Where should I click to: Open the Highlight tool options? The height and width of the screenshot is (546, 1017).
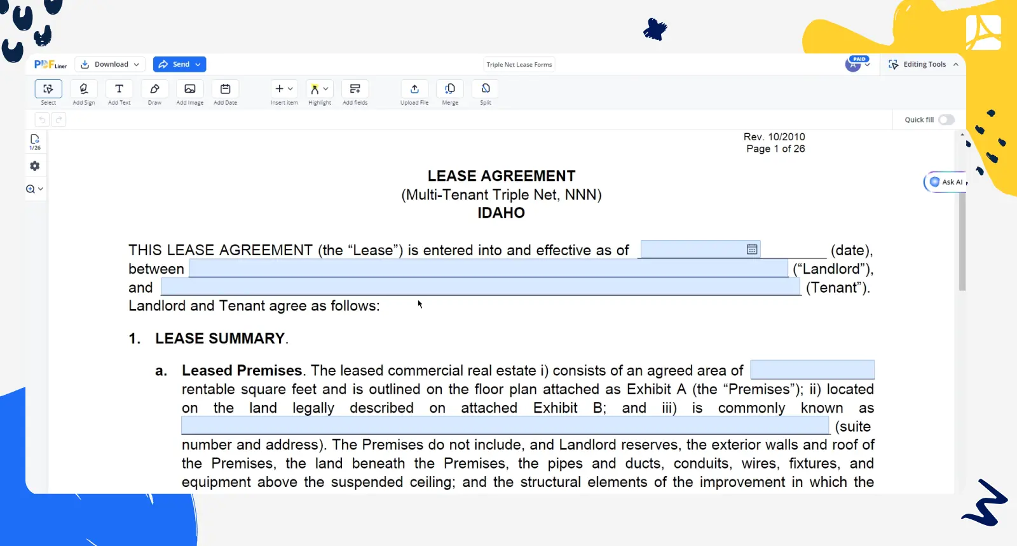point(320,93)
